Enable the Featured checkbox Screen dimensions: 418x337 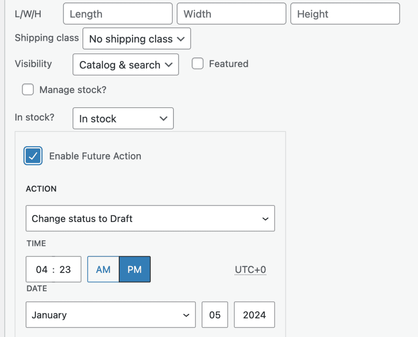click(x=198, y=64)
